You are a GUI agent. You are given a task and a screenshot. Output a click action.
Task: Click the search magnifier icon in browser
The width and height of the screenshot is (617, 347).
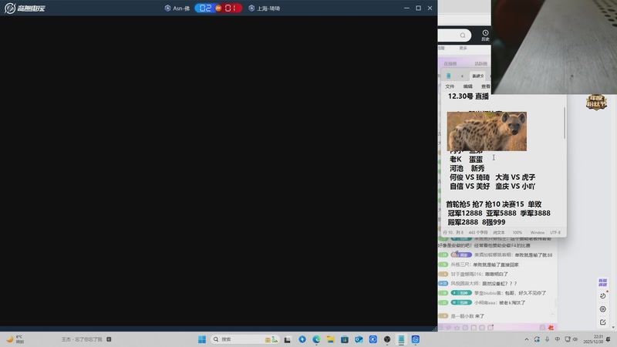pyautogui.click(x=463, y=35)
